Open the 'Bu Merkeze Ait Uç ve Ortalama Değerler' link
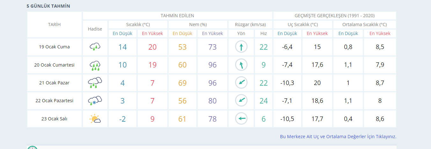The image size is (431, 149). click(x=338, y=137)
